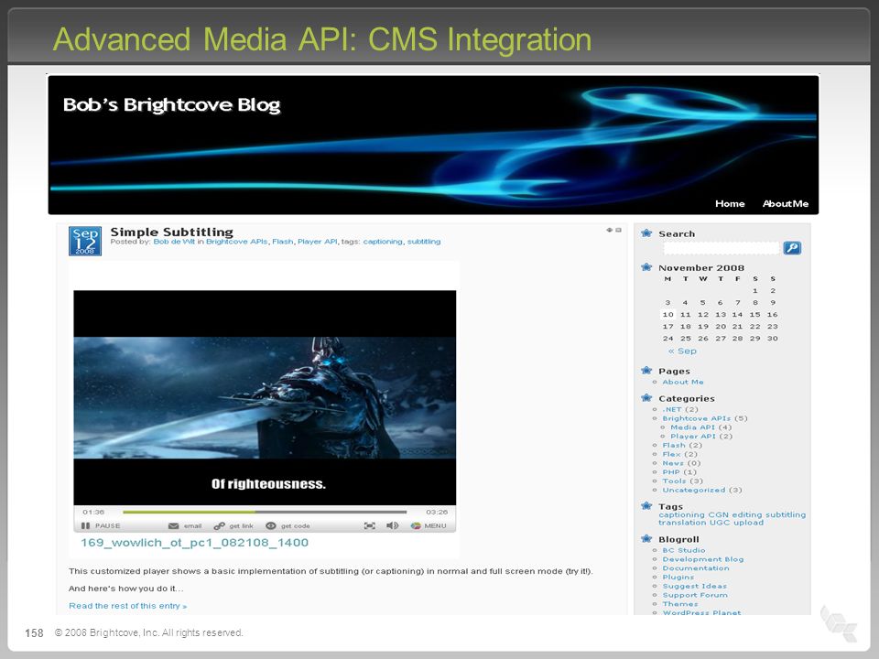Pause the video with the pause icon
The width and height of the screenshot is (879, 659).
pyautogui.click(x=85, y=525)
